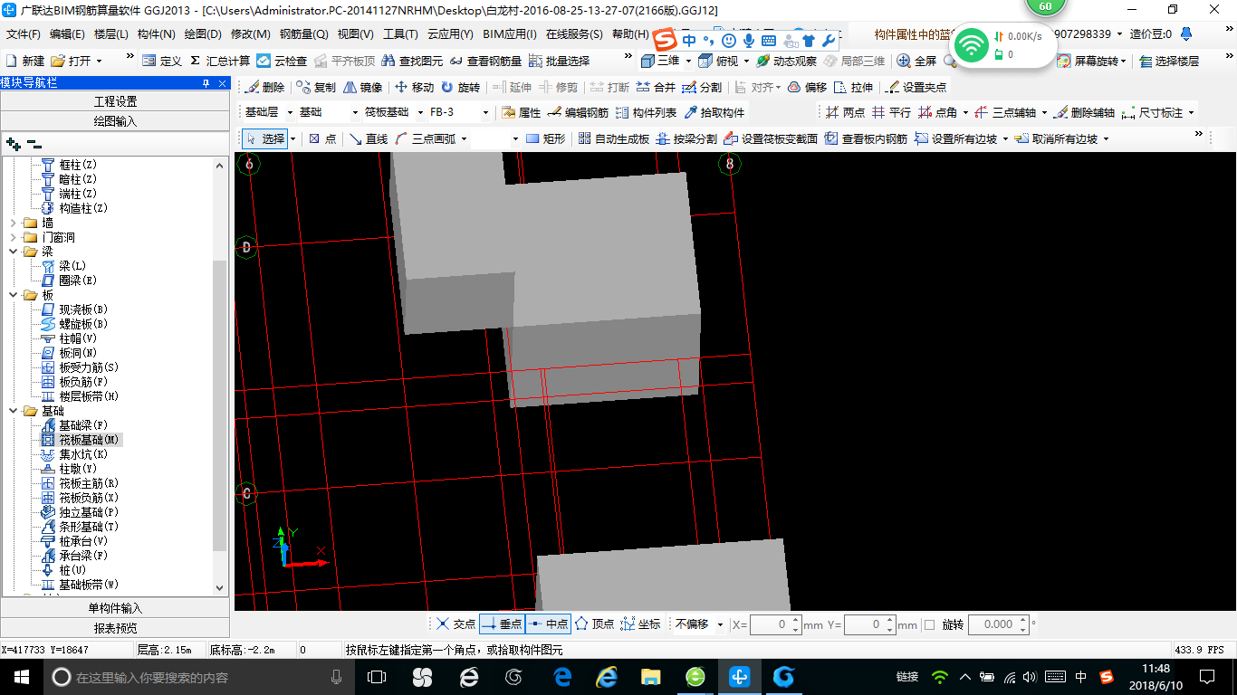The height and width of the screenshot is (695, 1237).
Task: Expand the 墙 tree folder
Action: tap(13, 223)
